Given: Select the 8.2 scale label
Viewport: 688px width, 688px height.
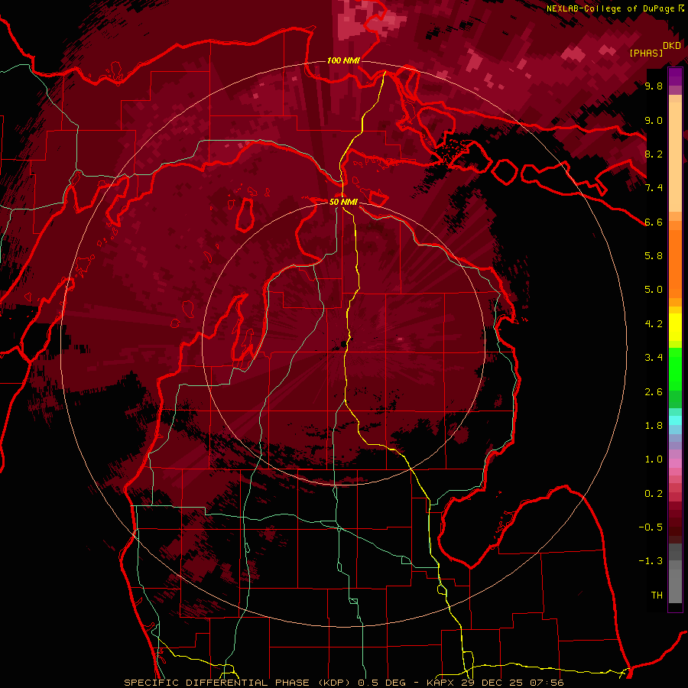Looking at the screenshot, I should pos(654,154).
